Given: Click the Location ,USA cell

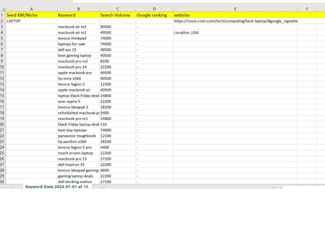Looking at the screenshot, I should pyautogui.click(x=187, y=32).
